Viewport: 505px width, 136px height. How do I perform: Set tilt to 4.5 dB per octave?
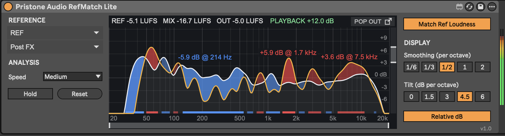[465, 97]
